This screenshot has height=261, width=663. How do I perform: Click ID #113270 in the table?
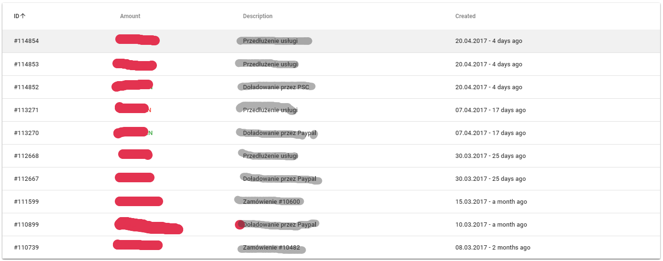click(26, 133)
